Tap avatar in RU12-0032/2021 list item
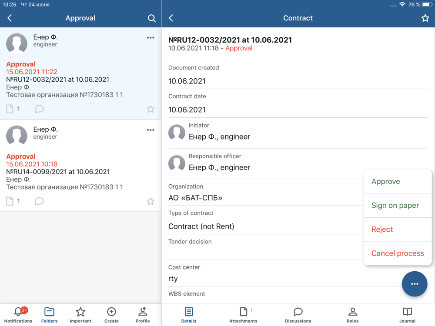 click(x=17, y=43)
